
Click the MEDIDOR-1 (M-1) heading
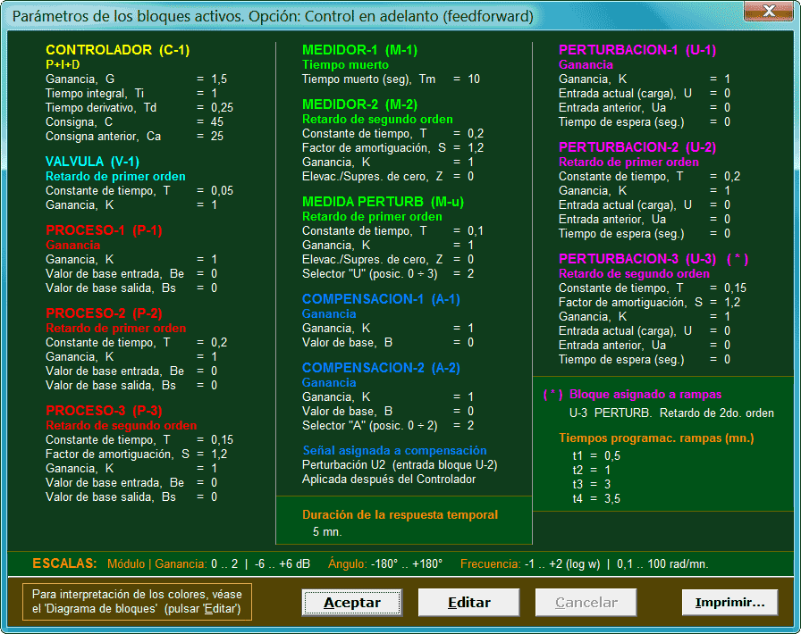pyautogui.click(x=359, y=51)
